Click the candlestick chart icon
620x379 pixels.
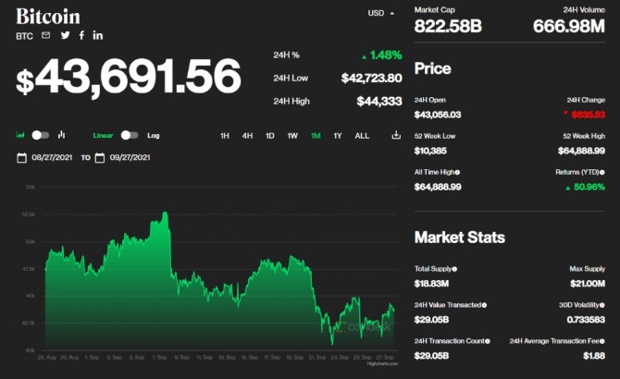point(62,135)
